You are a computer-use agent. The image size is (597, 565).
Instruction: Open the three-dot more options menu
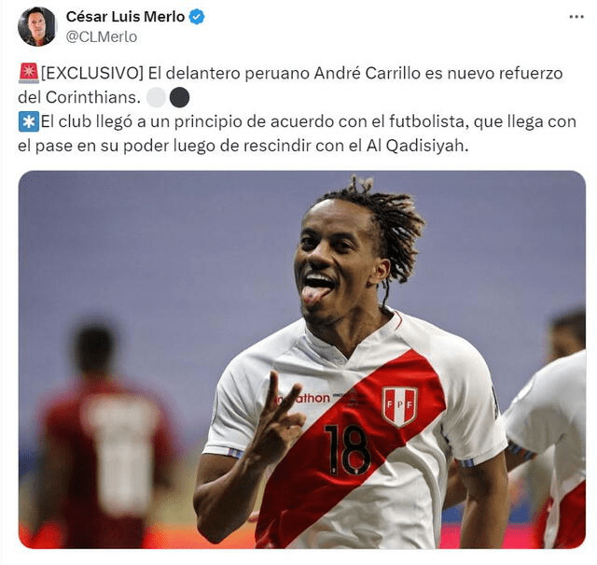pos(576,17)
